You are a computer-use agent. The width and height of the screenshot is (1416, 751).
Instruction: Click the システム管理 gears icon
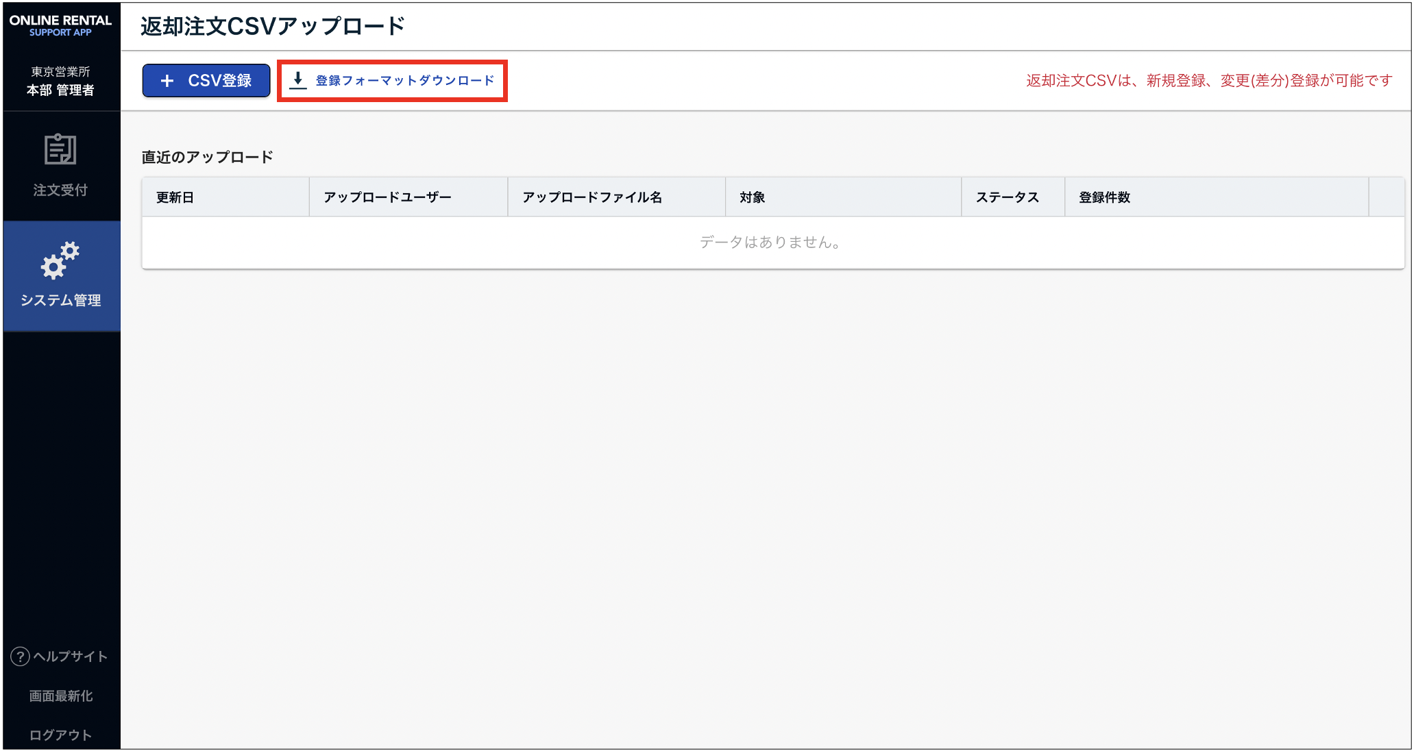(60, 260)
